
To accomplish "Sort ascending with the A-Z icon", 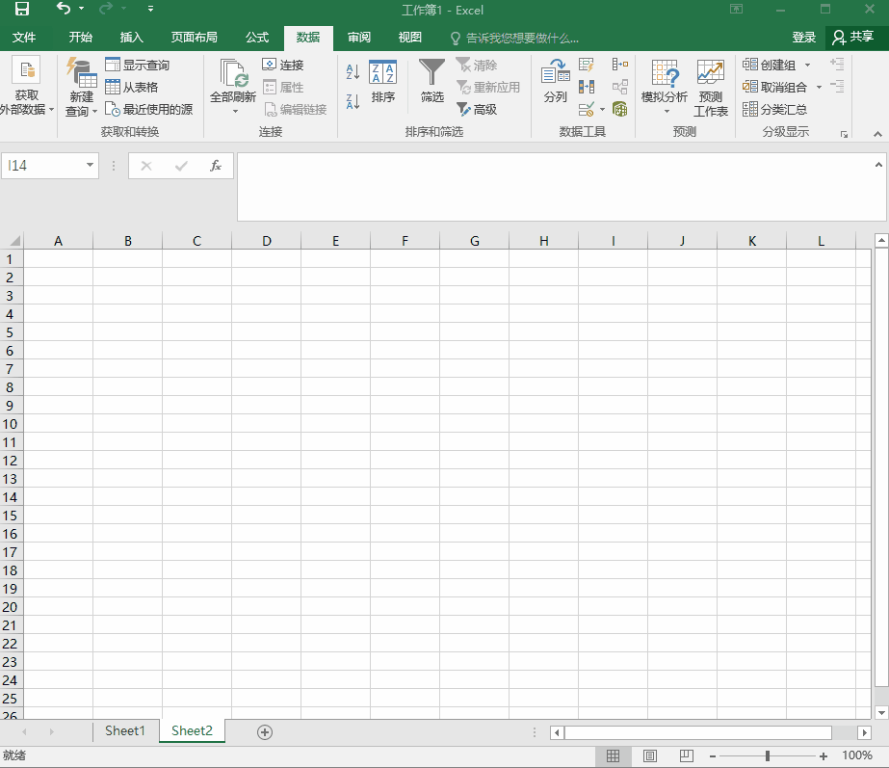I will point(353,71).
